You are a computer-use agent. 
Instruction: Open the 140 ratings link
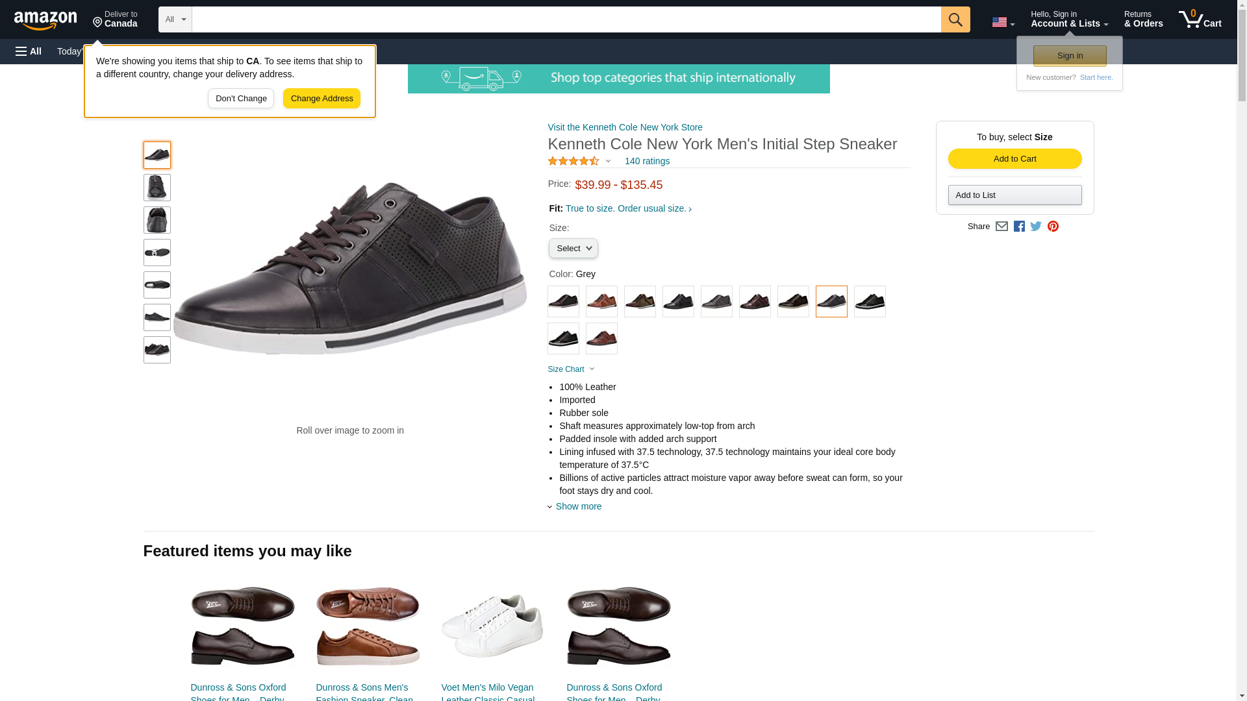pyautogui.click(x=647, y=161)
